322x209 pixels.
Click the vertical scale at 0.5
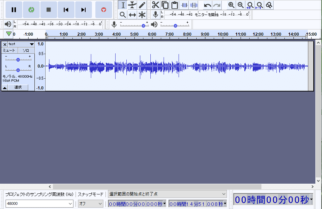(41, 54)
